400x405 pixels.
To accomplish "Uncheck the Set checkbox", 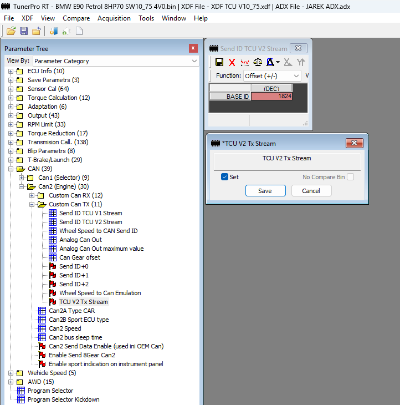I will [224, 177].
